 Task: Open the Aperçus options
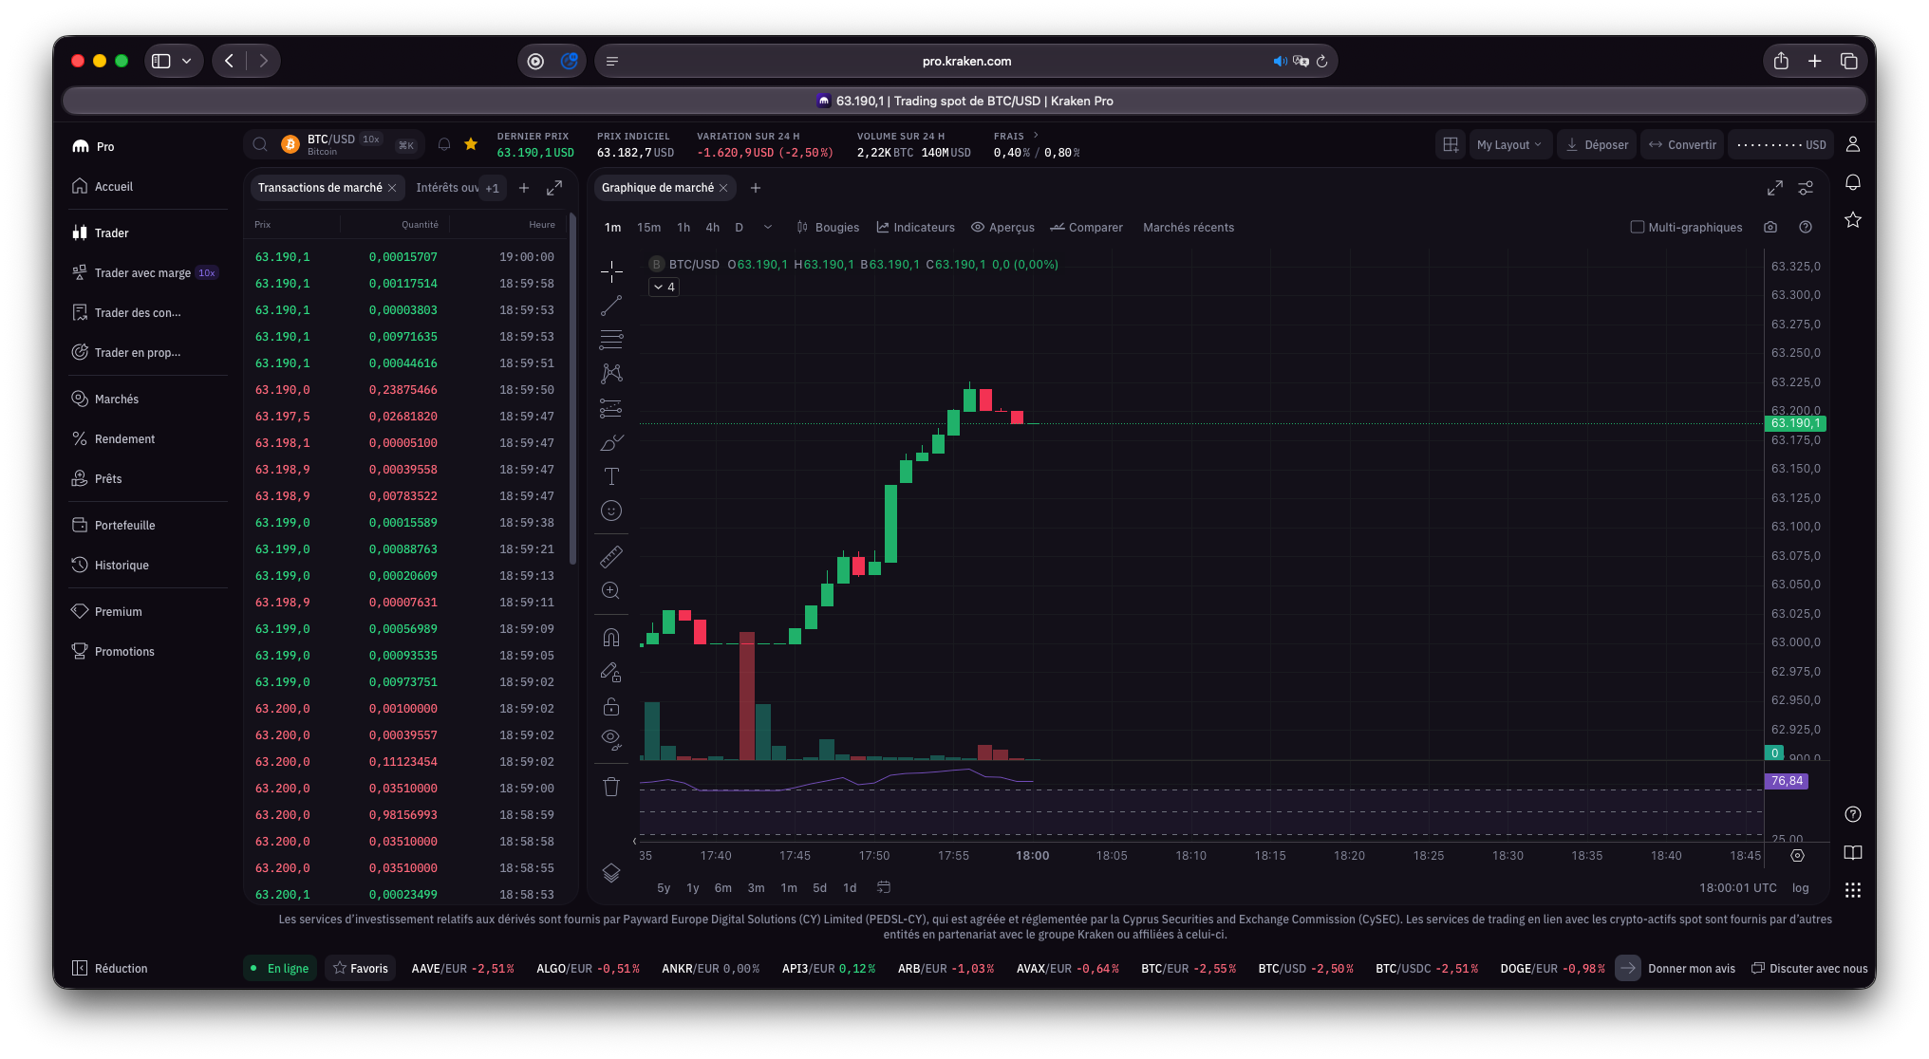click(1002, 227)
